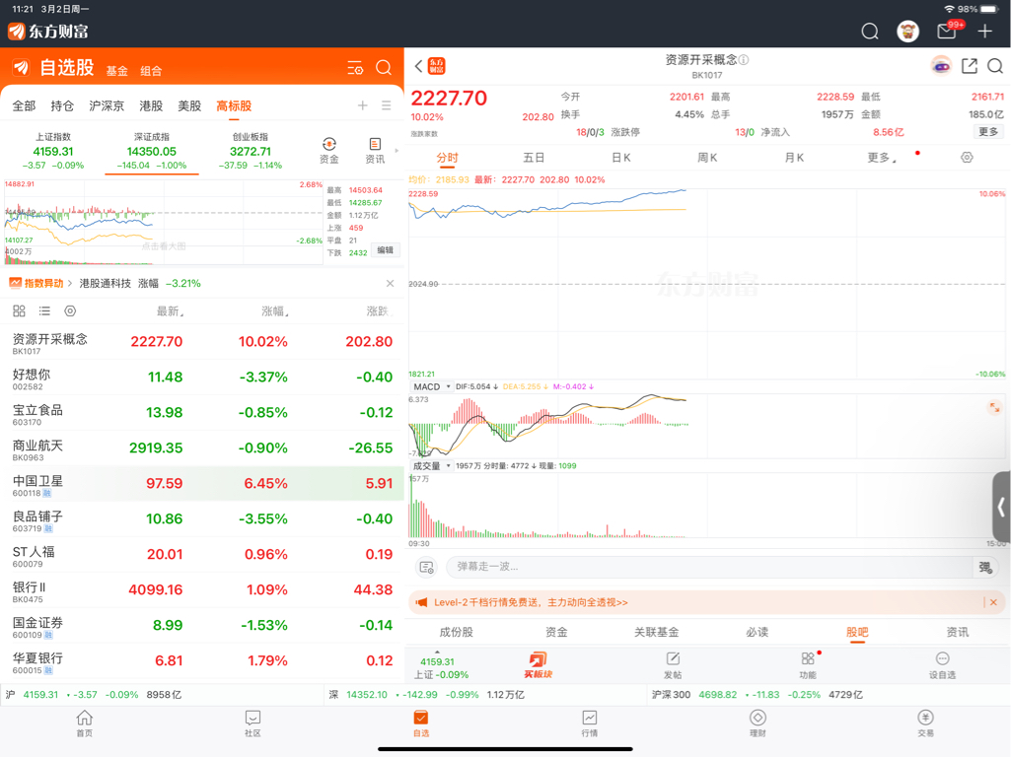Expand the 更多 quote details button
Screen dimensions: 1011x757
coord(987,131)
